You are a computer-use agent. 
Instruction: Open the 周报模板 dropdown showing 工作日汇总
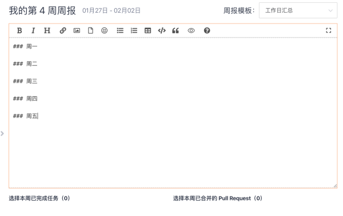coord(298,10)
